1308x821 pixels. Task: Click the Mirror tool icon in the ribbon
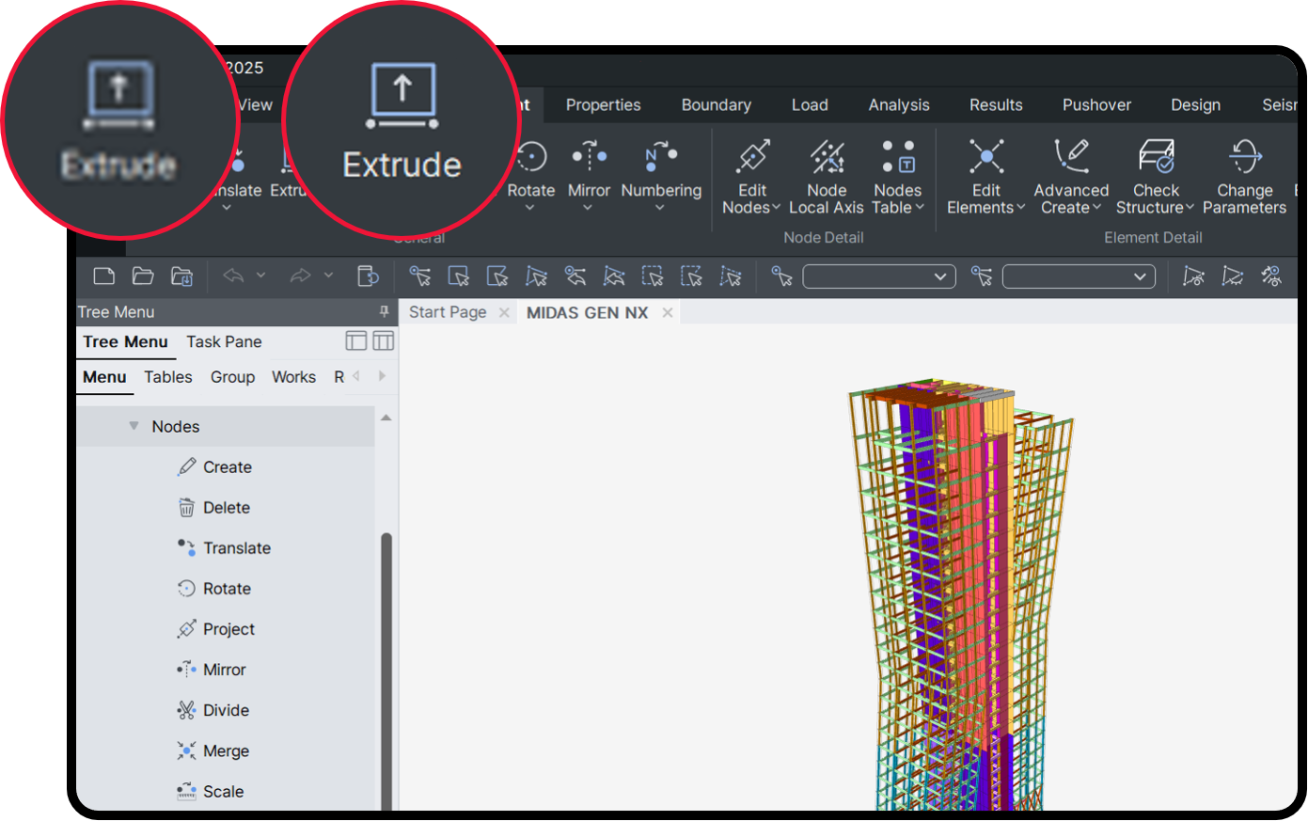pos(590,156)
